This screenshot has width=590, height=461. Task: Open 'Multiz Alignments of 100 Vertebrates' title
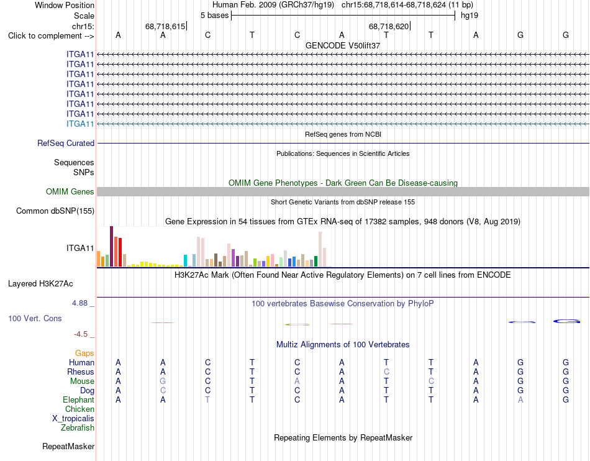click(343, 344)
